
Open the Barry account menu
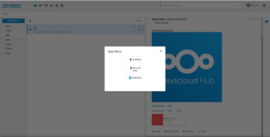[252, 5]
